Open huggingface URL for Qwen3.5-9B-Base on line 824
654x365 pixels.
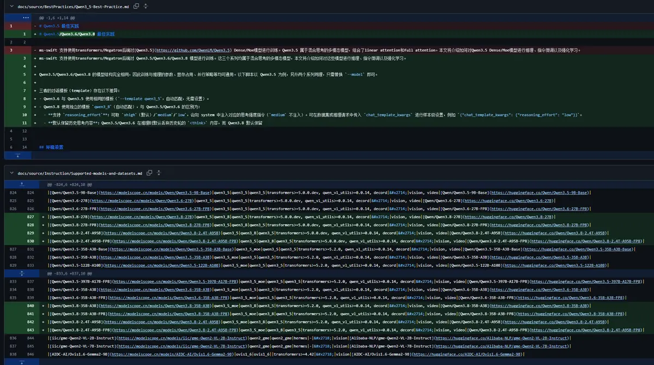pyautogui.click(x=538, y=193)
